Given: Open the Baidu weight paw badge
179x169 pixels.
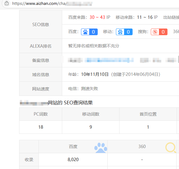Looking at the screenshot, I should [89, 32].
